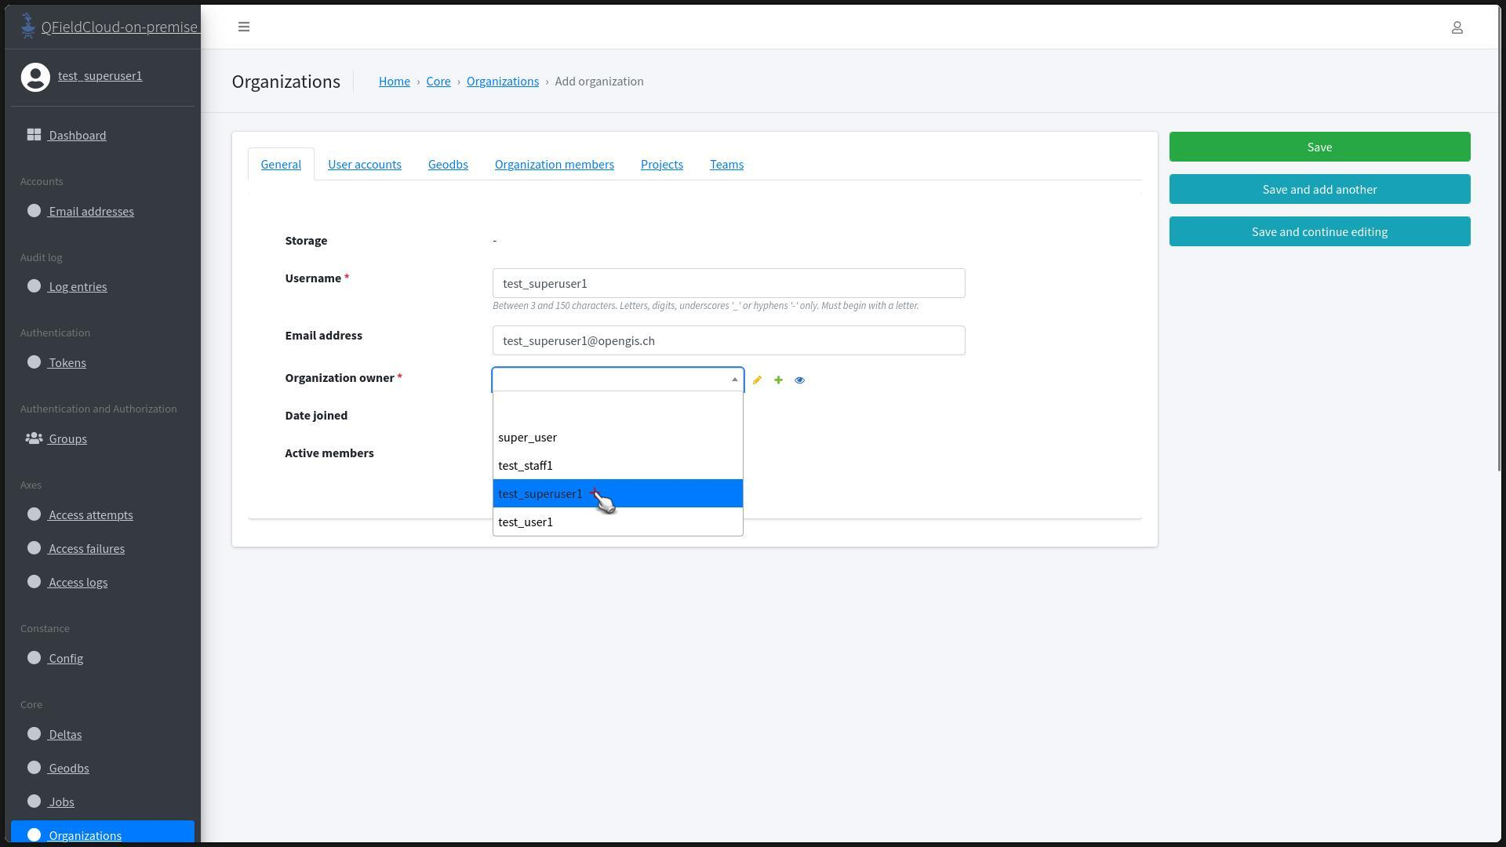Click the test_superuser1 avatar icon
The width and height of the screenshot is (1506, 847).
(x=35, y=77)
